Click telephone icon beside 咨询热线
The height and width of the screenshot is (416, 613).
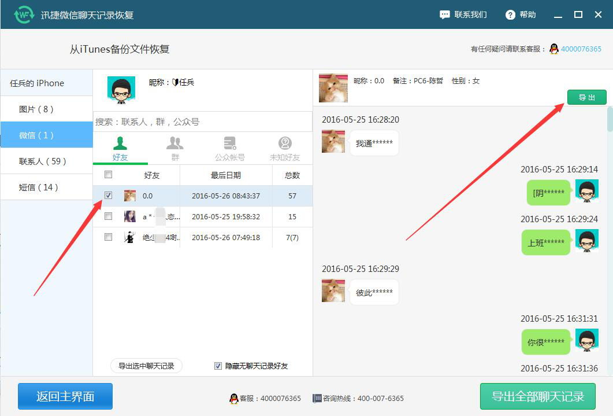(317, 399)
